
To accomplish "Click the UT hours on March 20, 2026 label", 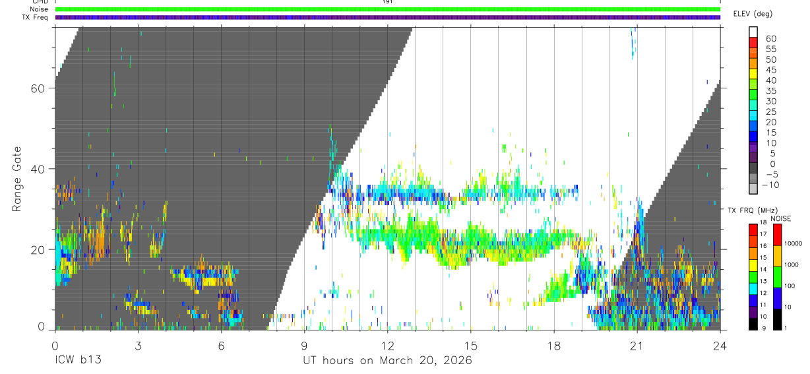I will [387, 361].
